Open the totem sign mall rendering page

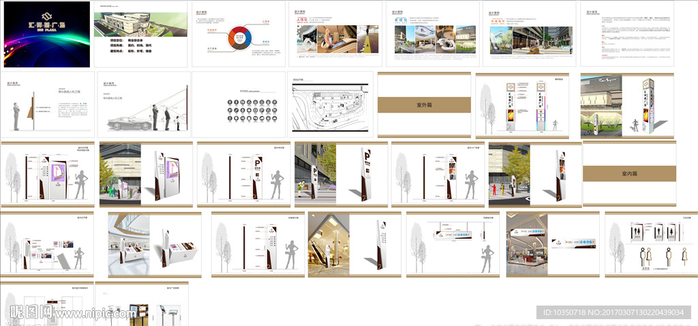click(x=627, y=106)
